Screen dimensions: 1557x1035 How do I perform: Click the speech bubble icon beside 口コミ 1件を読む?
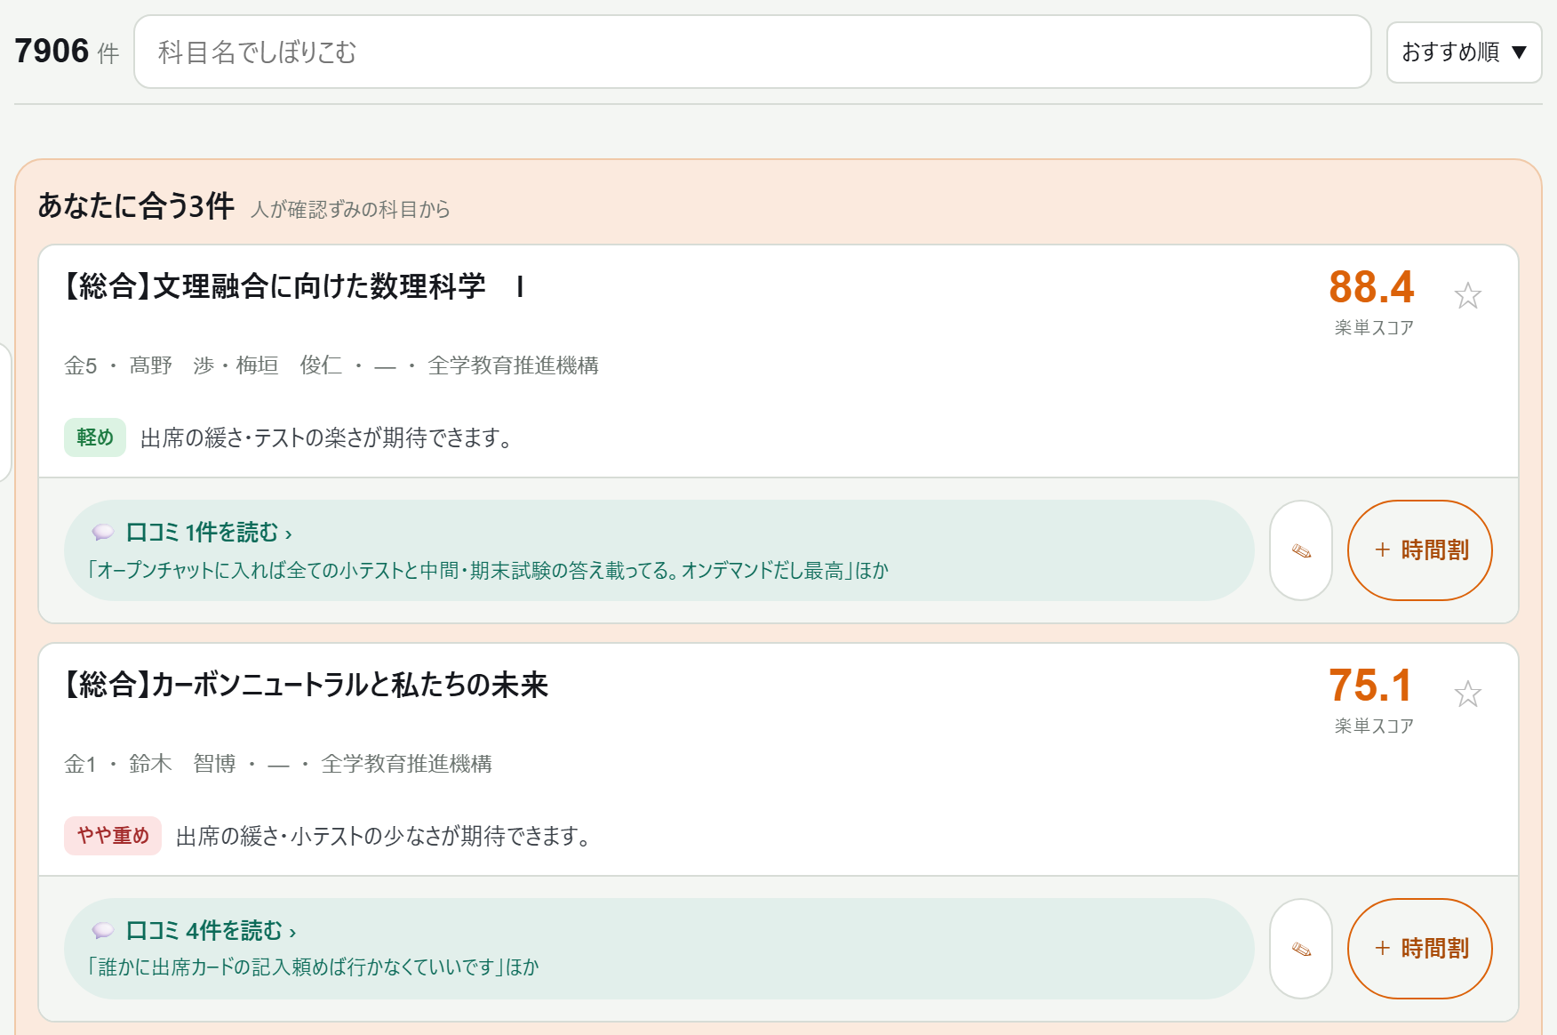[x=103, y=533]
